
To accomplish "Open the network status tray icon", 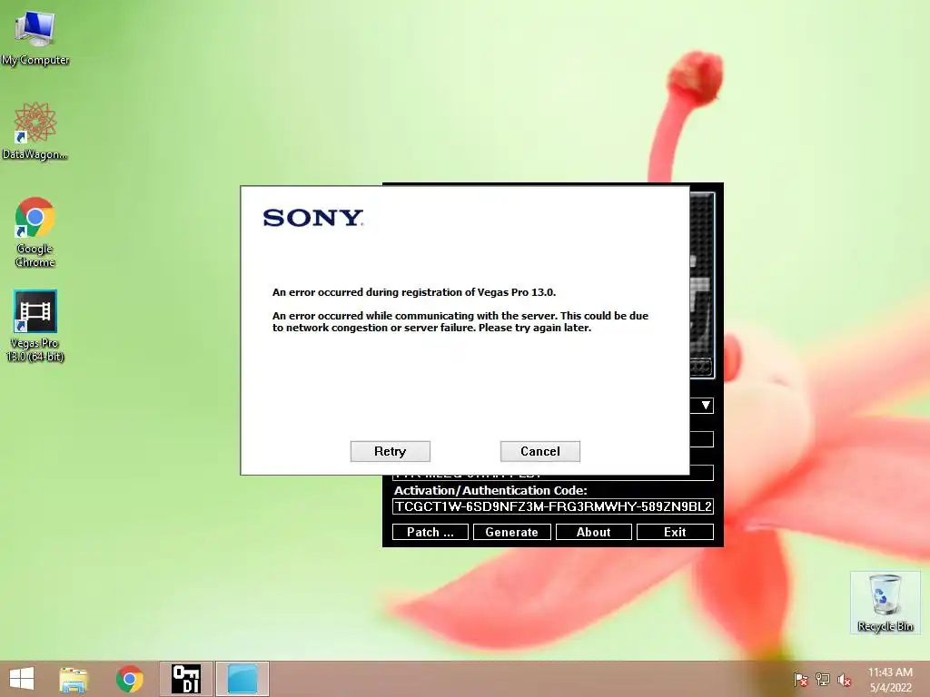I will 822,680.
